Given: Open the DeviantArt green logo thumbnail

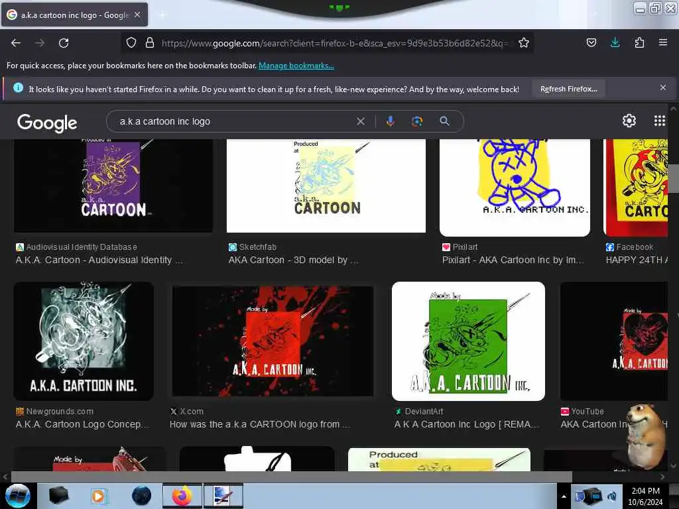Looking at the screenshot, I should [x=468, y=341].
